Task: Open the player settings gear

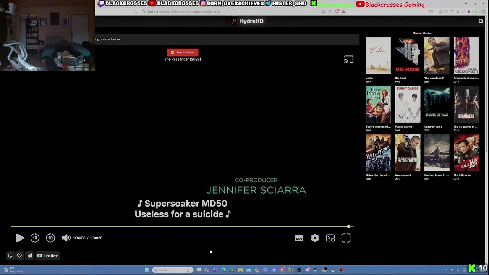Action: pyautogui.click(x=315, y=238)
